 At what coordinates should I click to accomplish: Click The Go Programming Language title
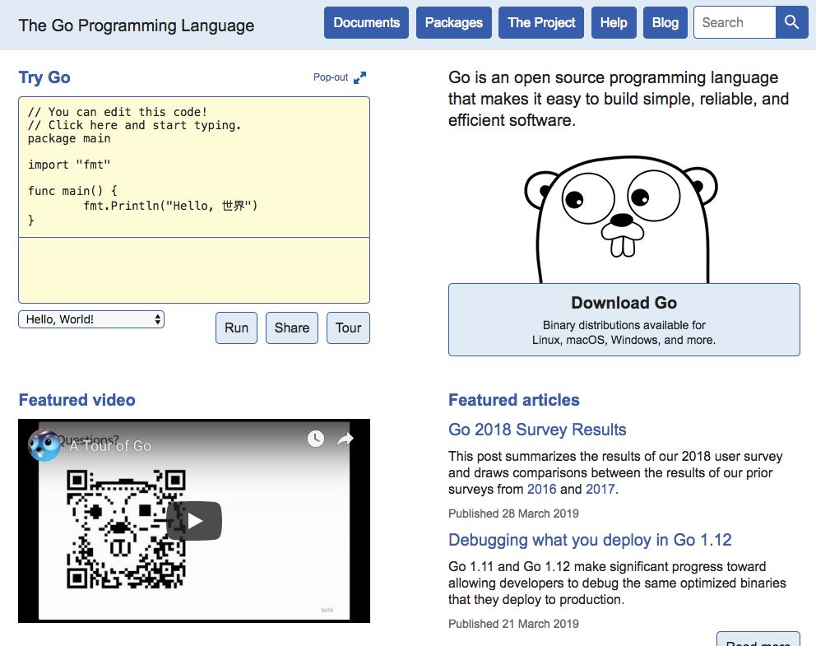(137, 26)
